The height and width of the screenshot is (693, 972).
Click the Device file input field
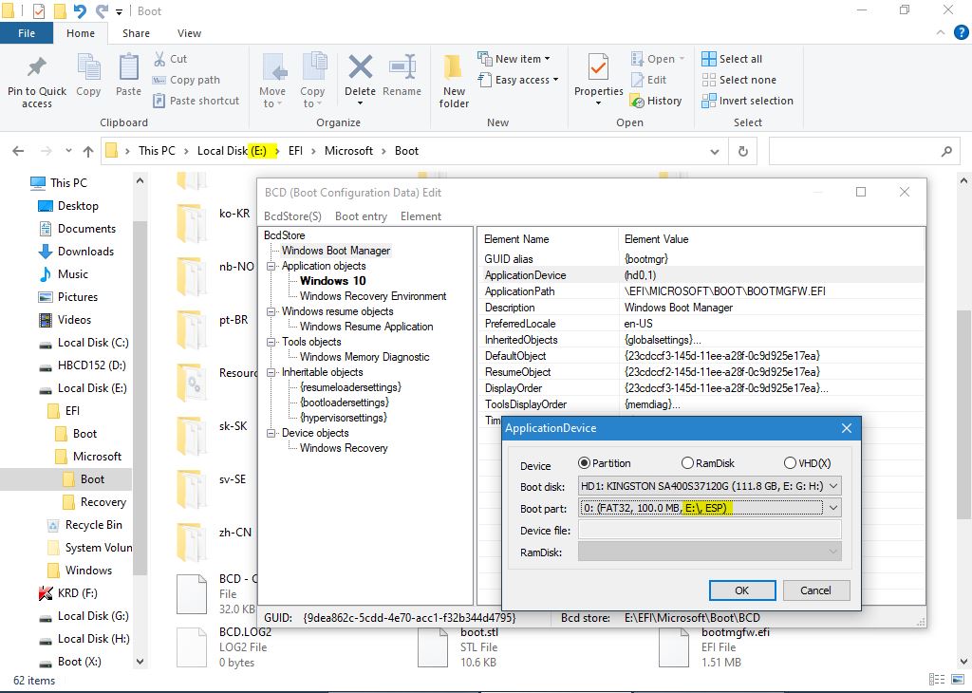tap(709, 531)
